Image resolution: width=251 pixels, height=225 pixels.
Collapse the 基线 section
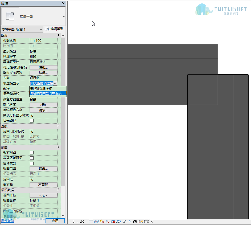click(59, 126)
